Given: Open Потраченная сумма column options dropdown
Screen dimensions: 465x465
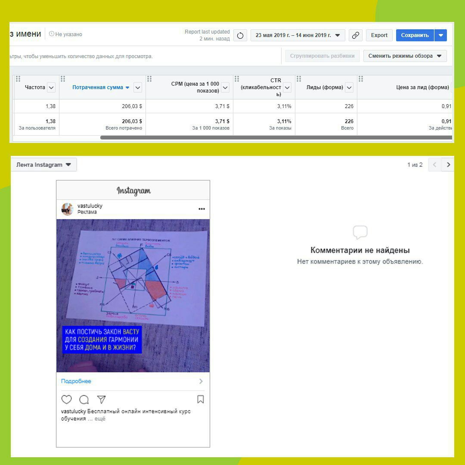Looking at the screenshot, I should point(138,87).
